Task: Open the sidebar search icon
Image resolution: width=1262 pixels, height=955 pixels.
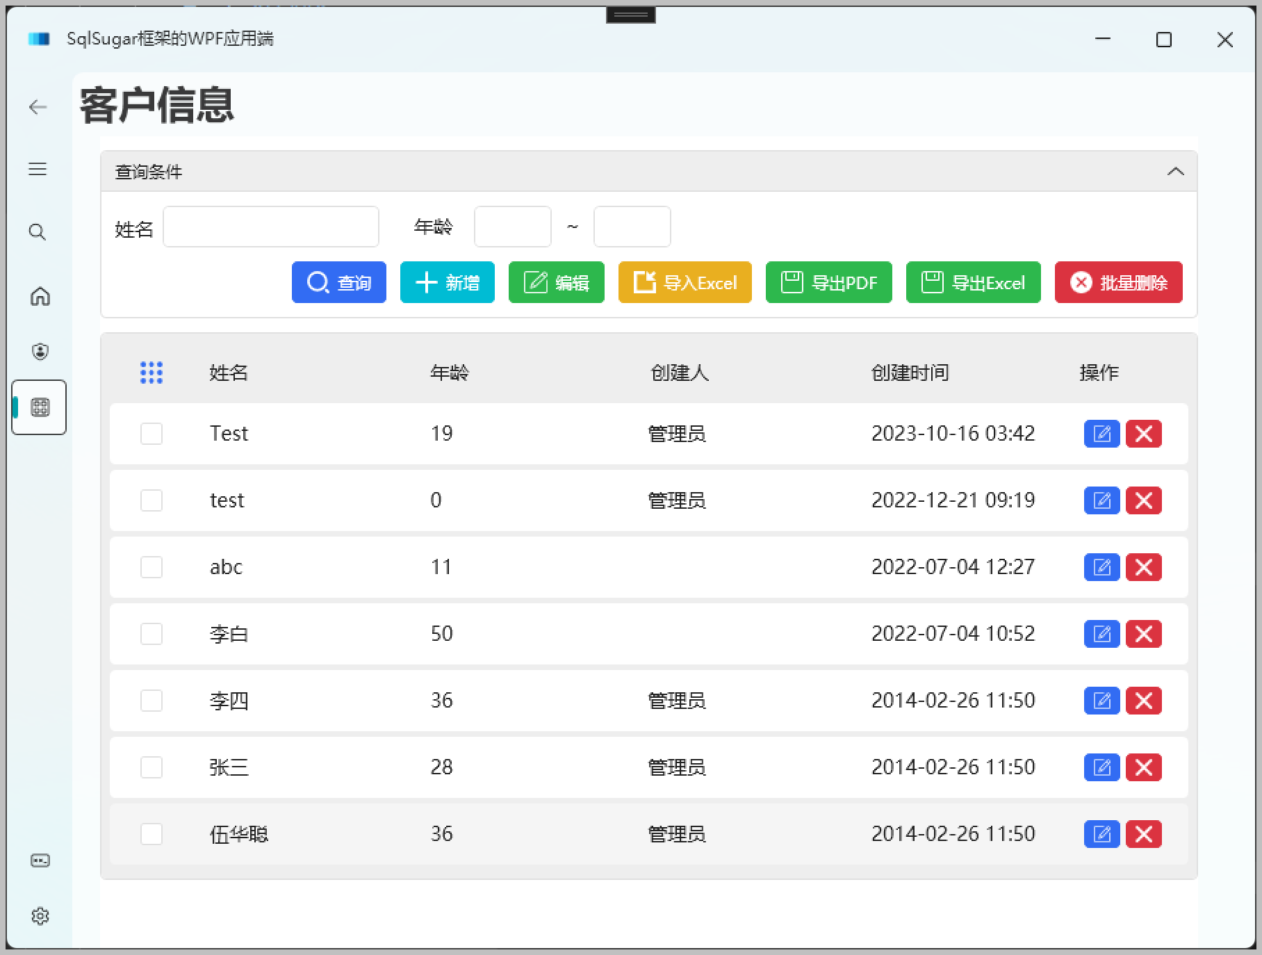Action: pos(38,231)
